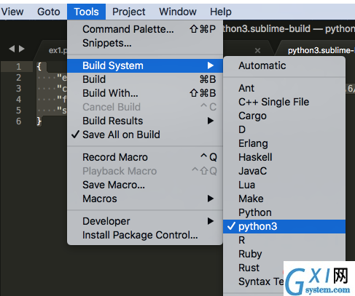Expand the Macros submenu
Screen dimensions: 355x296
(x=145, y=199)
